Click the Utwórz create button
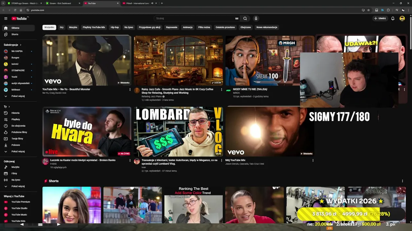The image size is (412, 231). tap(380, 18)
